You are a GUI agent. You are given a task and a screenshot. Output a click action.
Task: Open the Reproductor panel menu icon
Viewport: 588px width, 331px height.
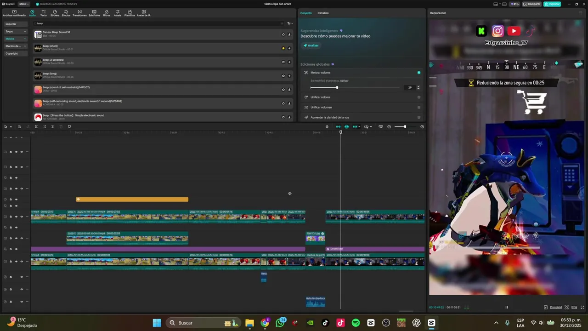581,13
